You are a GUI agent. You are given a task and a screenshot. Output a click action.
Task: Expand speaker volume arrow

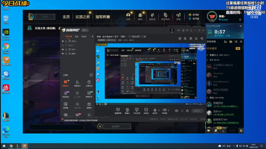click(168, 110)
